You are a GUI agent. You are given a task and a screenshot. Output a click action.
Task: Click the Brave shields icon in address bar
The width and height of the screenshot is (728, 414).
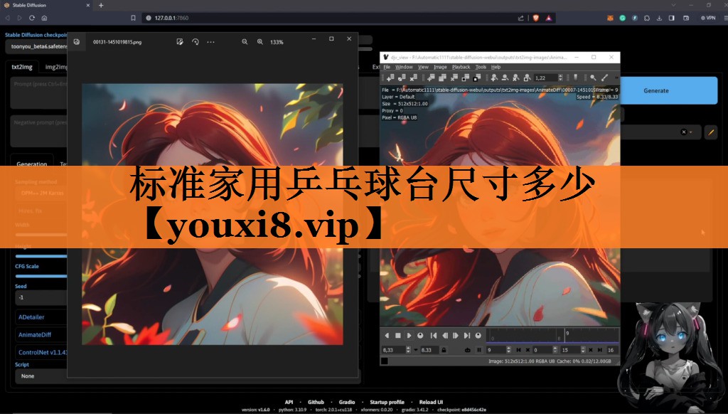(x=536, y=18)
